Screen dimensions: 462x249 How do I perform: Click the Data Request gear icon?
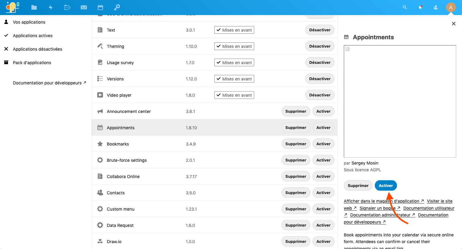click(100, 225)
